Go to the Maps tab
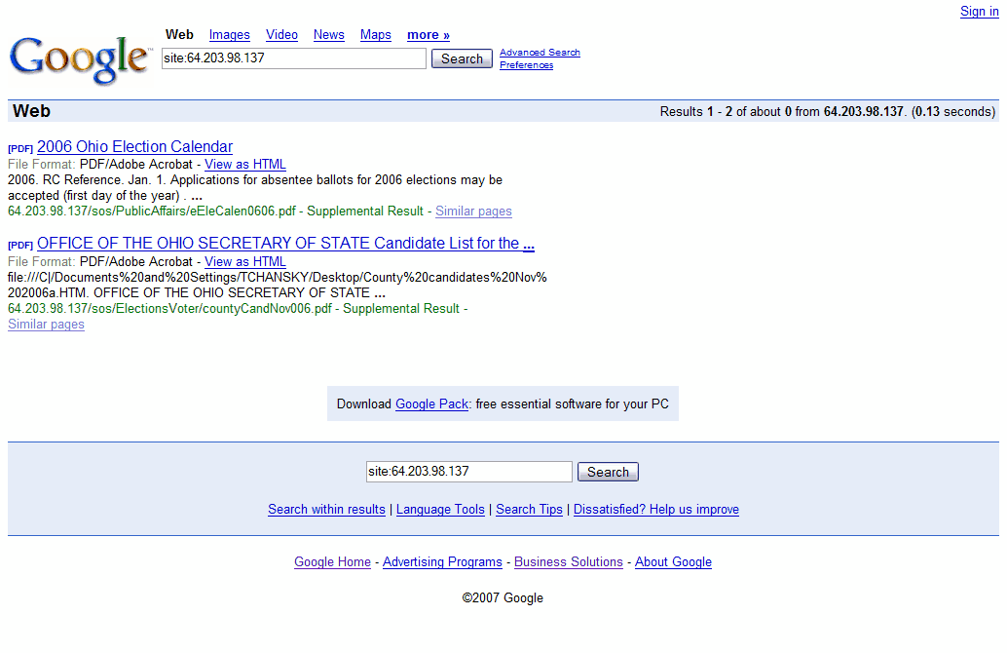 pos(376,35)
